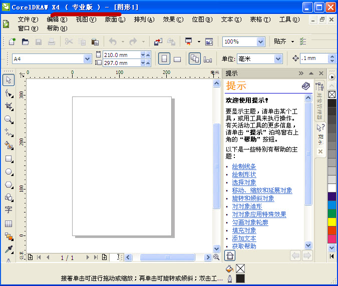Open the 填充对象 hint link
This screenshot has height=286, width=338.
point(244,230)
